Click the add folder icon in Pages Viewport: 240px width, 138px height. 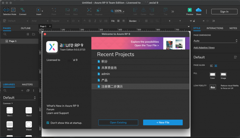point(33,34)
